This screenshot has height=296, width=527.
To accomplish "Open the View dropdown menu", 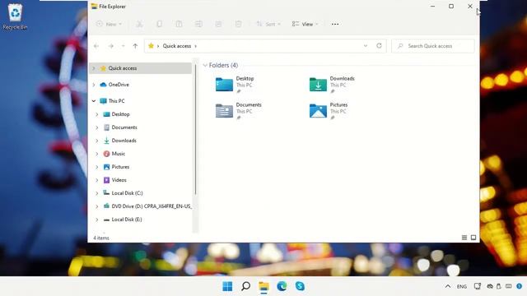I will coord(305,24).
